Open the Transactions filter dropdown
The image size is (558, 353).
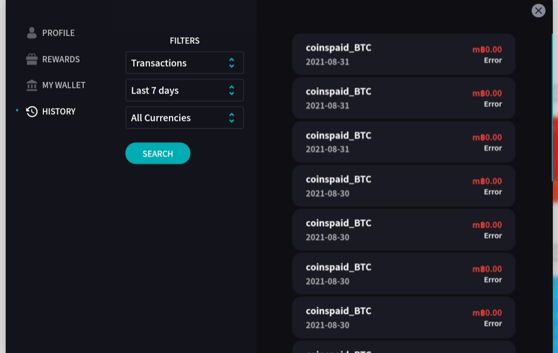tap(184, 63)
